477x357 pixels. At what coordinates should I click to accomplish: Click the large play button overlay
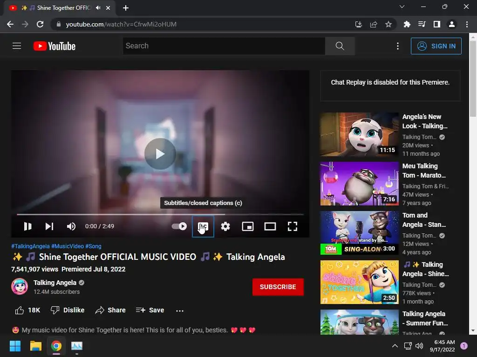click(160, 153)
